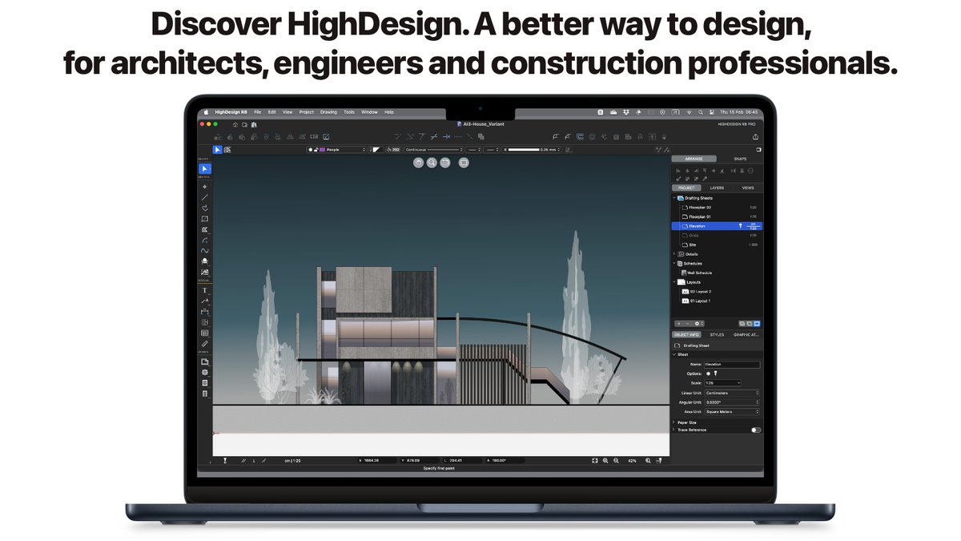Viewport: 961px width, 541px height.
Task: Open the File menu
Action: pos(257,112)
